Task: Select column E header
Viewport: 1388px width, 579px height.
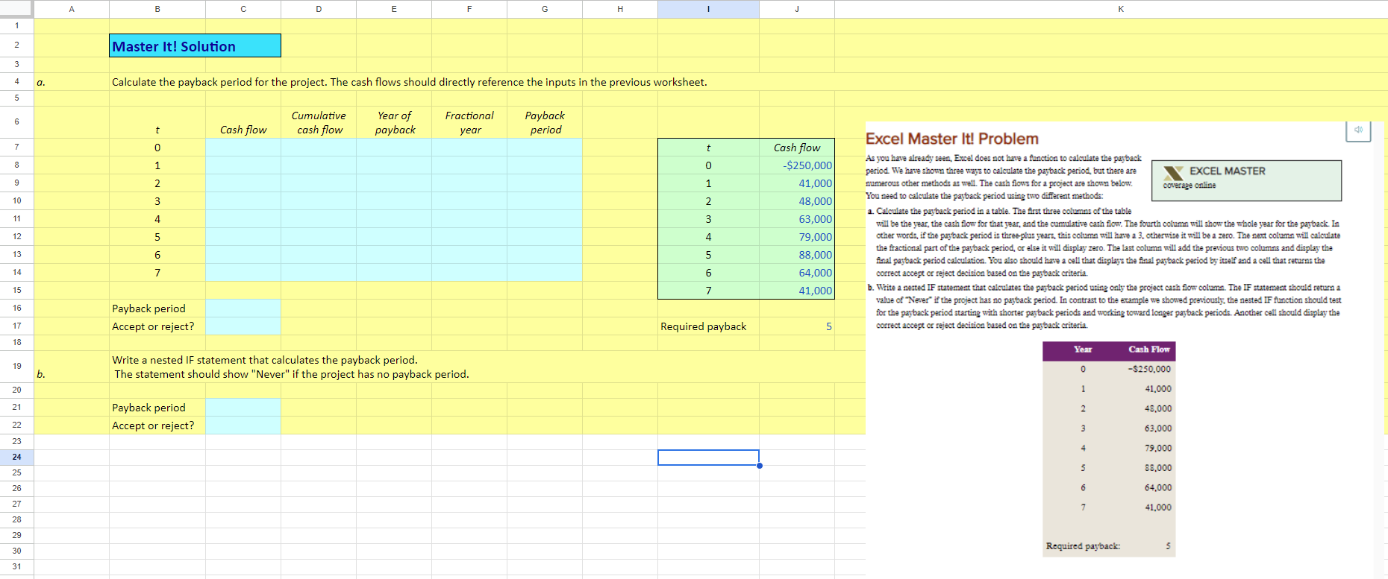Action: click(394, 9)
